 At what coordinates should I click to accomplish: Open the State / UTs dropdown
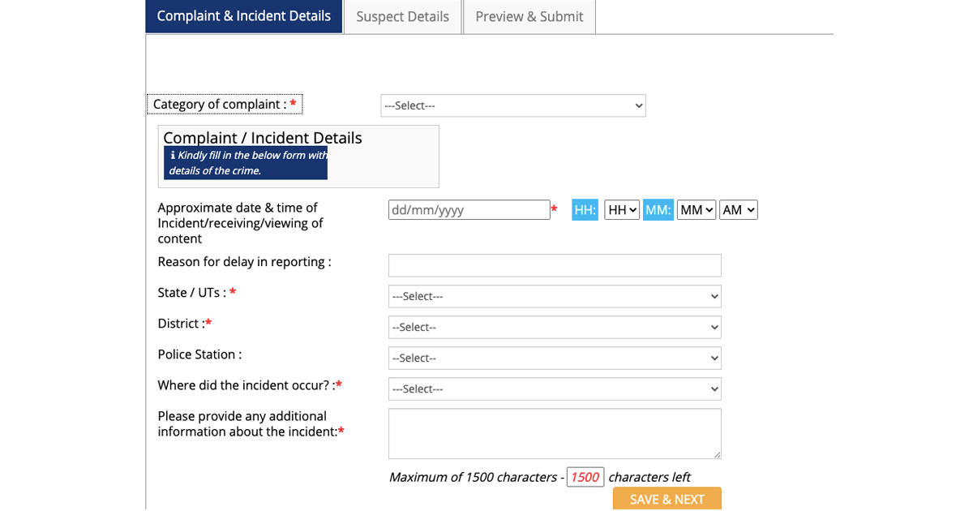(x=555, y=296)
